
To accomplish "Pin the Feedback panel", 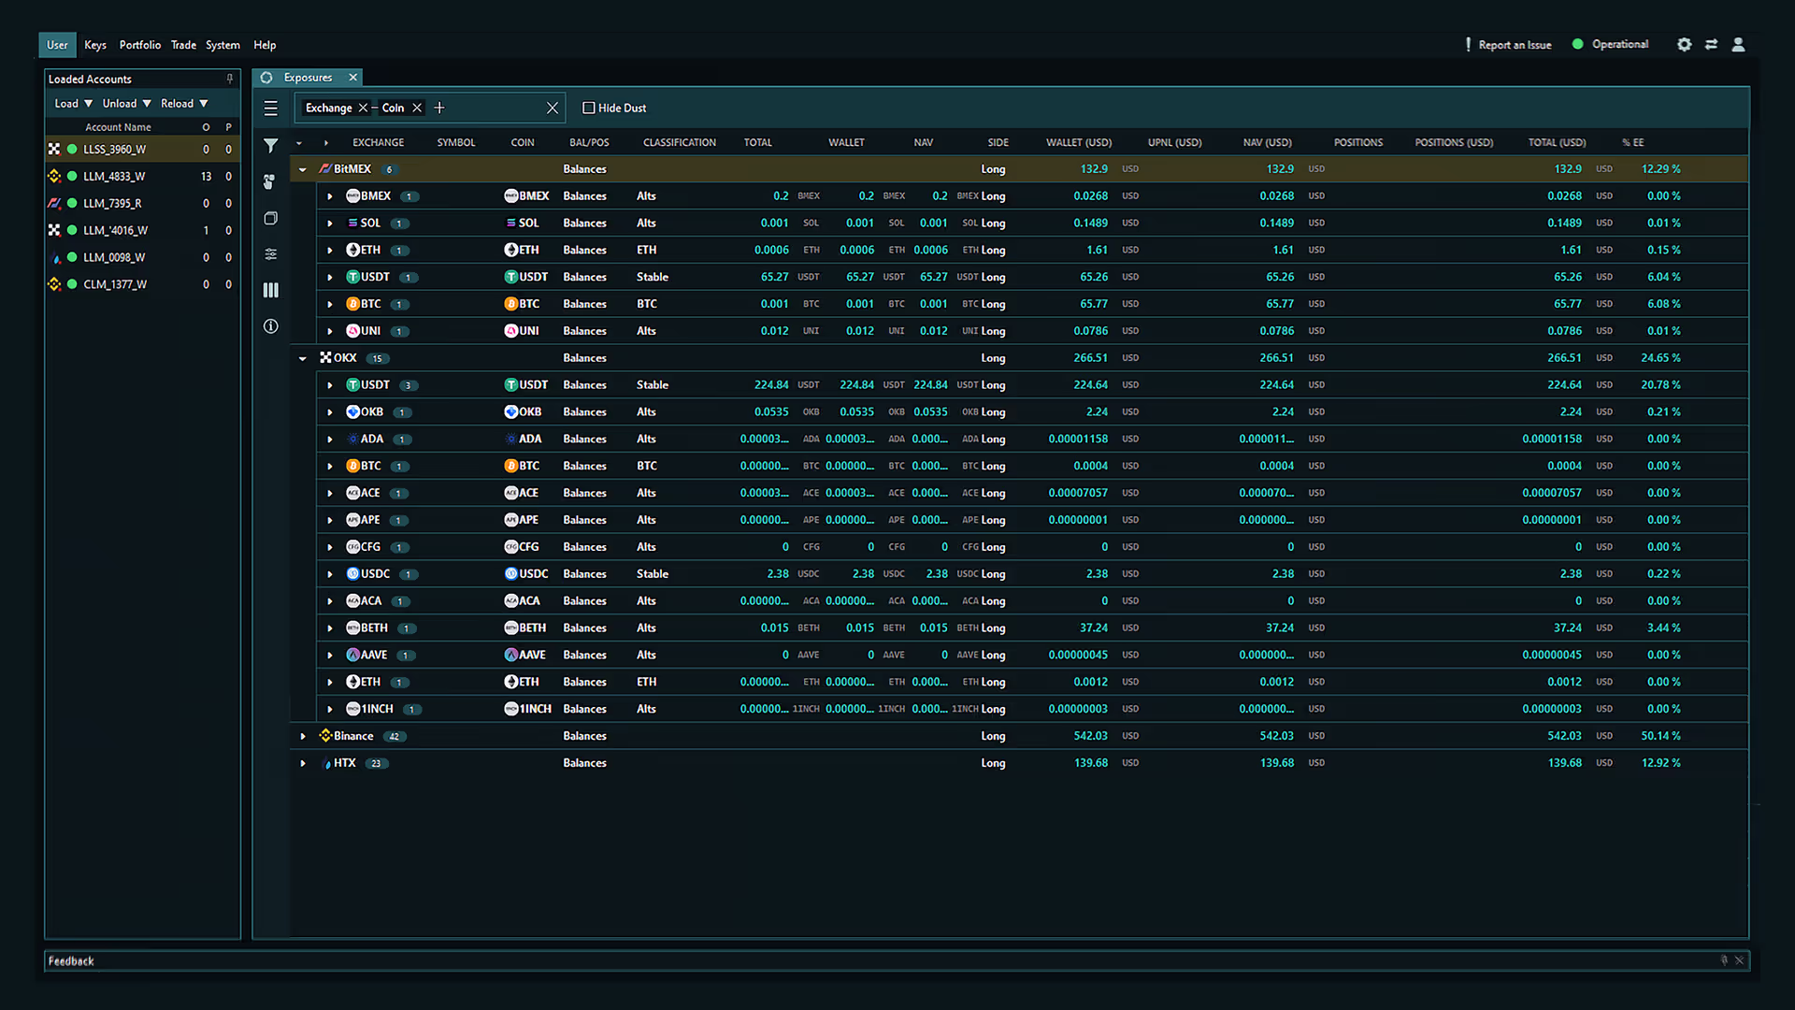I will click(1724, 960).
